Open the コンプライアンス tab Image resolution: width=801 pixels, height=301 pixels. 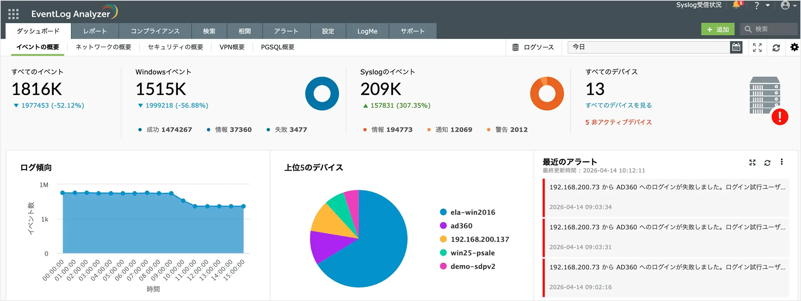tap(155, 31)
